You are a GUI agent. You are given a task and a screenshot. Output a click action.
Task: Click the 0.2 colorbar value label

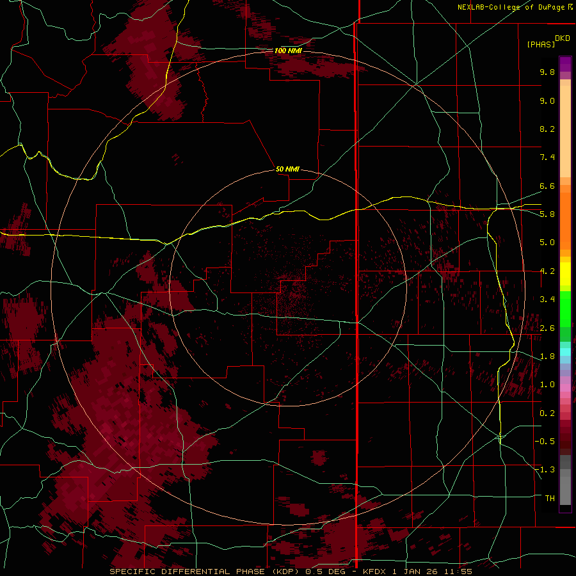coord(547,413)
